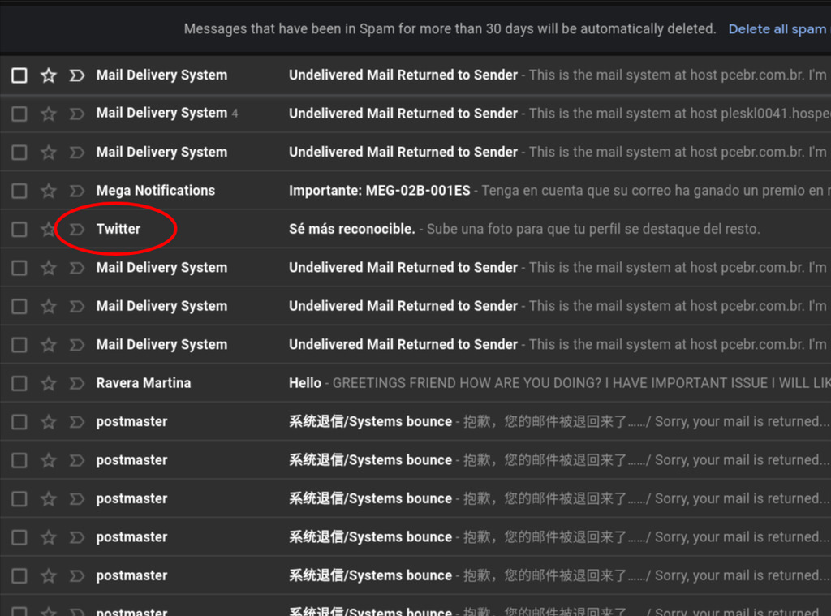Click the Twitter sender name

coord(118,229)
